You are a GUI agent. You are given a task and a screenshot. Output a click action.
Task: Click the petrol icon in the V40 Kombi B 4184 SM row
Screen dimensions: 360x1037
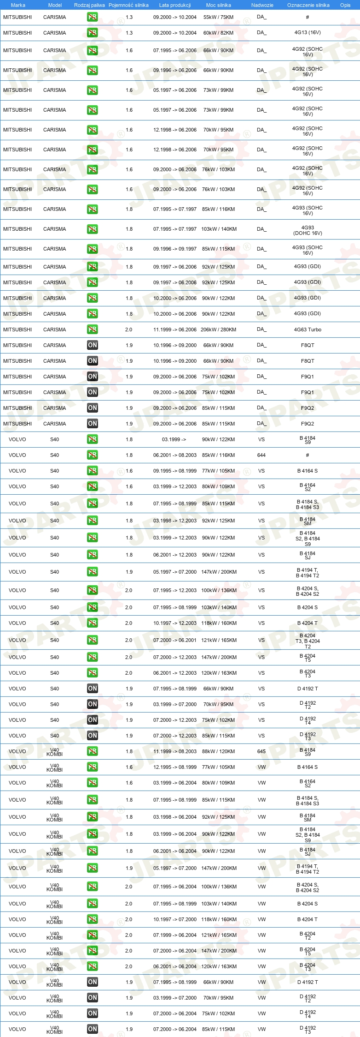coord(92,817)
